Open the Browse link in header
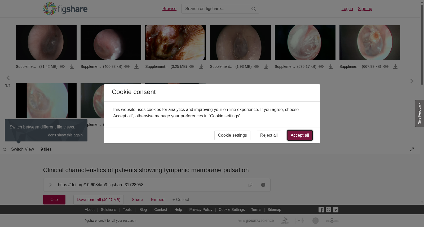424x227 pixels. (169, 9)
